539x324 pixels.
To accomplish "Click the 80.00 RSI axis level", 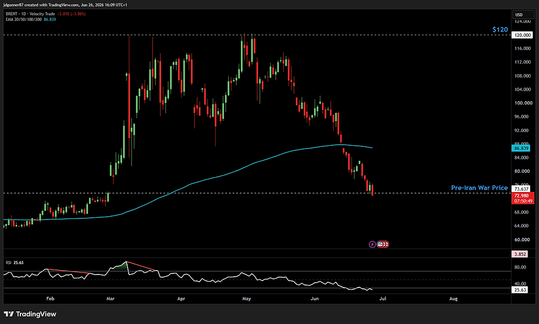I will click(x=520, y=267).
